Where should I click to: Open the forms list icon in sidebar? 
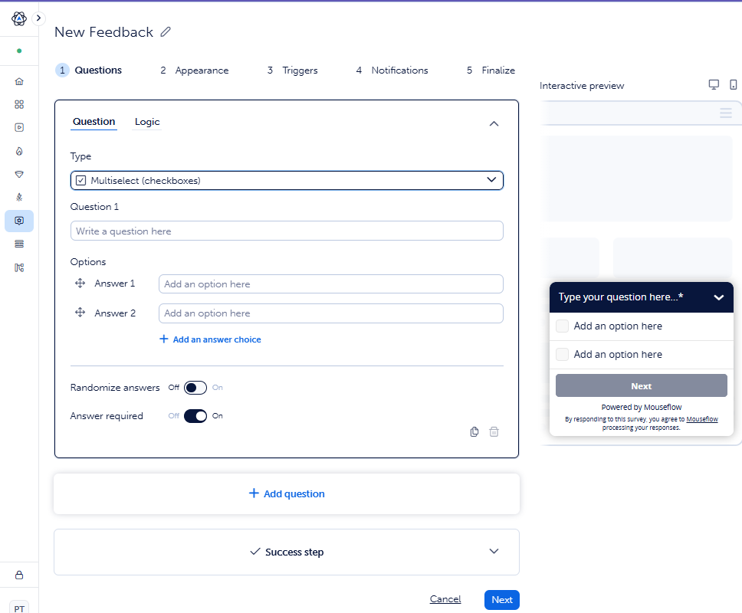[x=19, y=244]
